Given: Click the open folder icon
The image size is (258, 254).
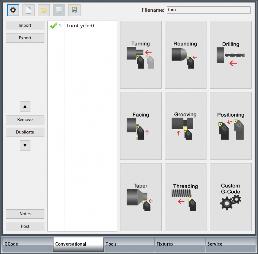Looking at the screenshot, I should [x=44, y=10].
